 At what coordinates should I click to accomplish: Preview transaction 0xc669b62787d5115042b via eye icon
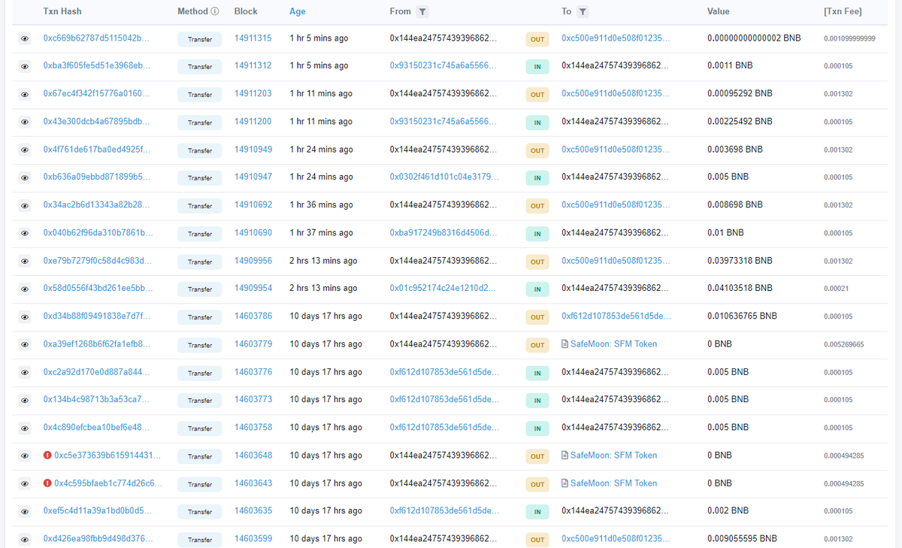coord(25,38)
